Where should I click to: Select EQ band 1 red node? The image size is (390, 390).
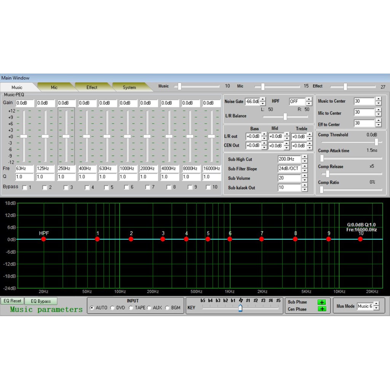(97, 239)
